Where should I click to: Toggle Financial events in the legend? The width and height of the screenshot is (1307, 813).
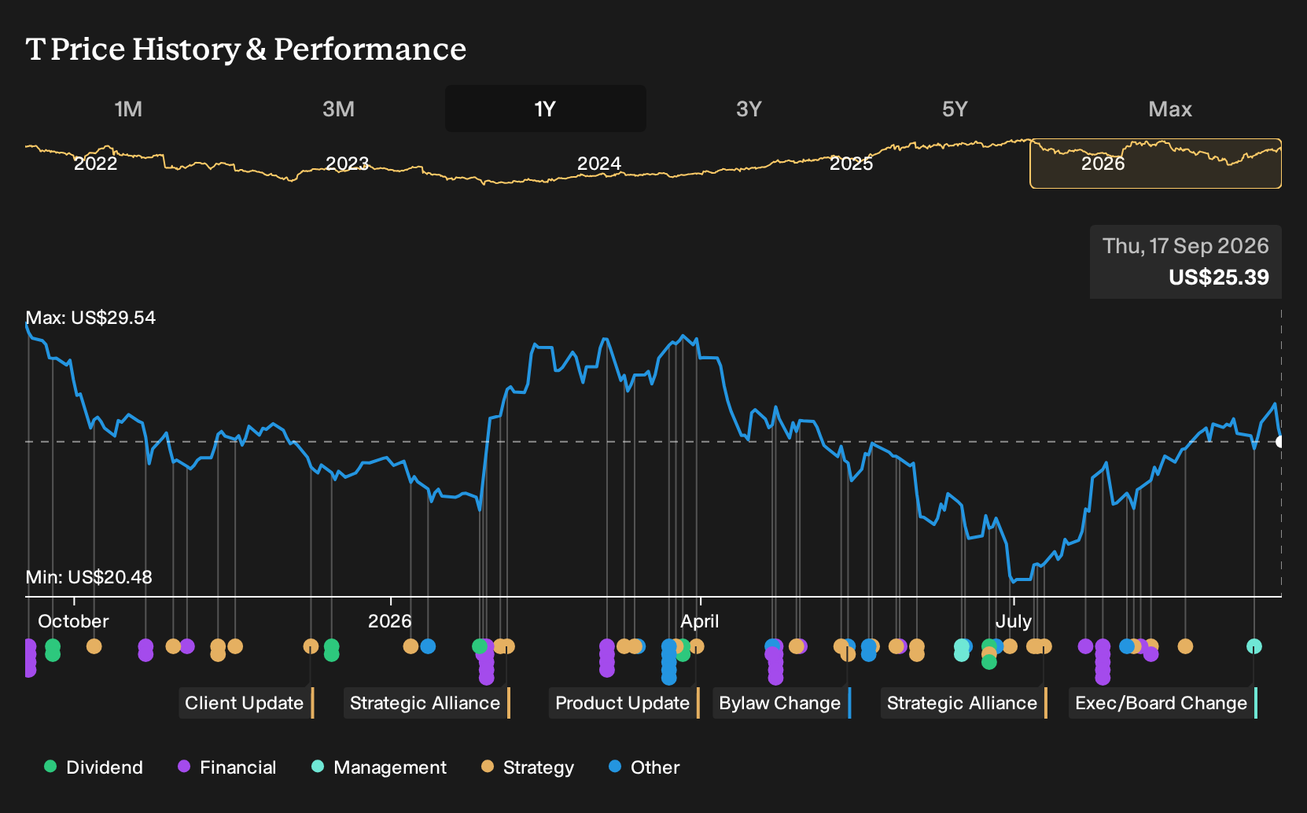click(x=227, y=767)
